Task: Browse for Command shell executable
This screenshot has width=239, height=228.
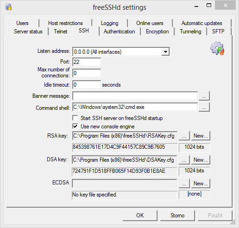Action: [x=204, y=107]
